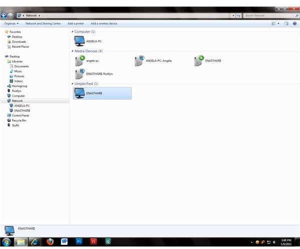Click the network tray icon
Screen dimensions: 300x249
point(268,242)
